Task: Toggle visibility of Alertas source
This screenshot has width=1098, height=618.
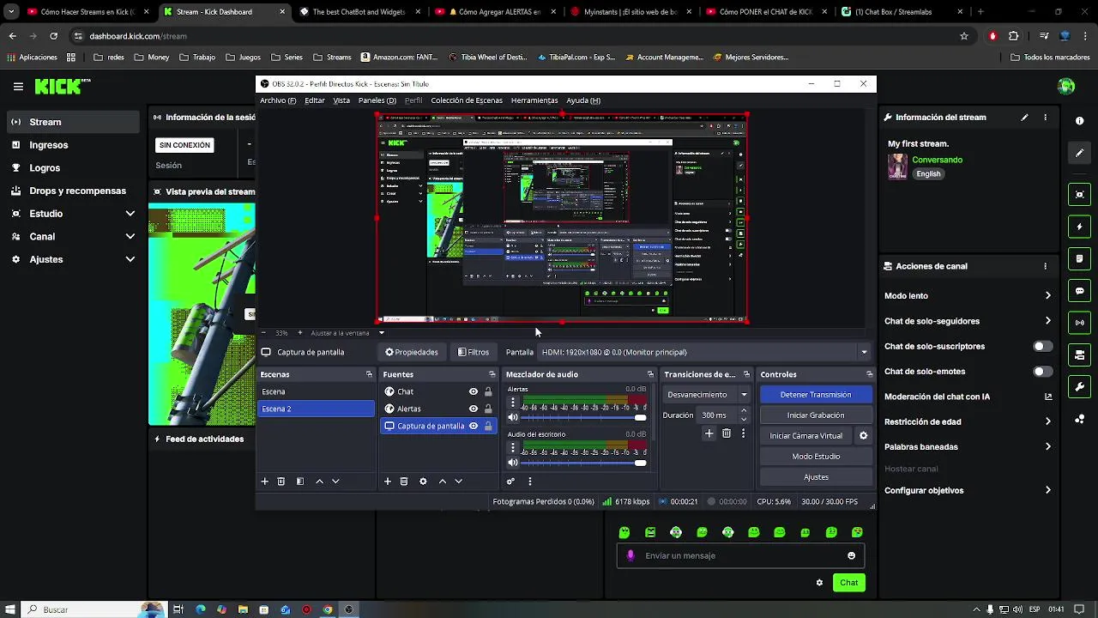Action: pos(473,409)
